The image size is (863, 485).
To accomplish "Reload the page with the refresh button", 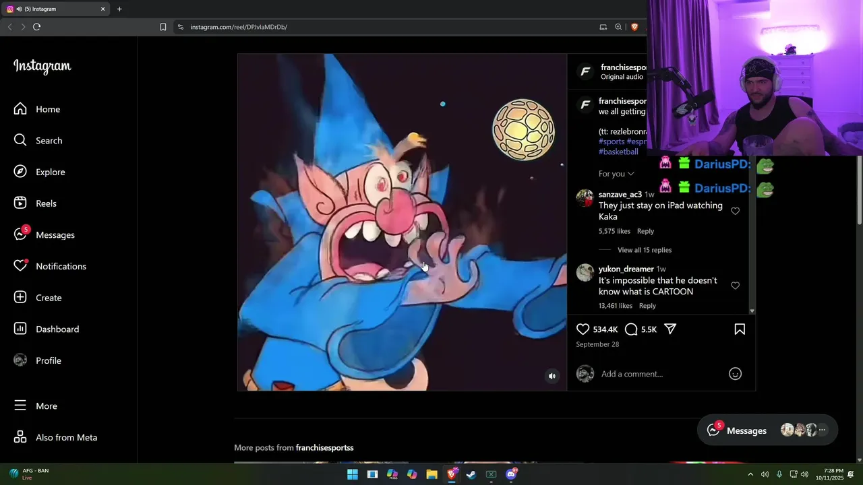I will click(x=36, y=27).
